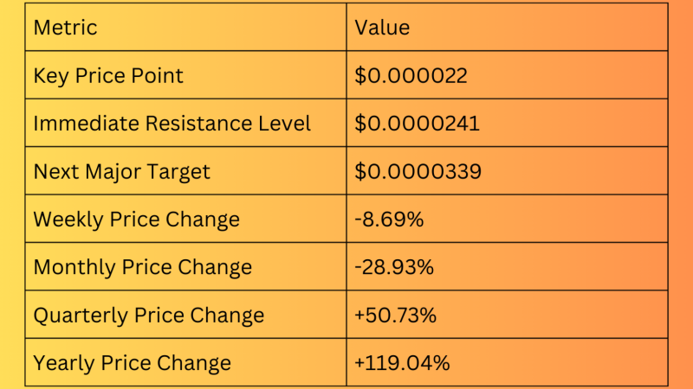The width and height of the screenshot is (693, 389).
Task: Click the Weekly Price Change label
Action: (136, 220)
